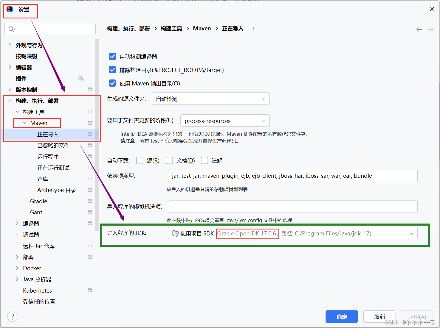
Task: Expand the 外观与行为 section
Action: tap(10, 45)
